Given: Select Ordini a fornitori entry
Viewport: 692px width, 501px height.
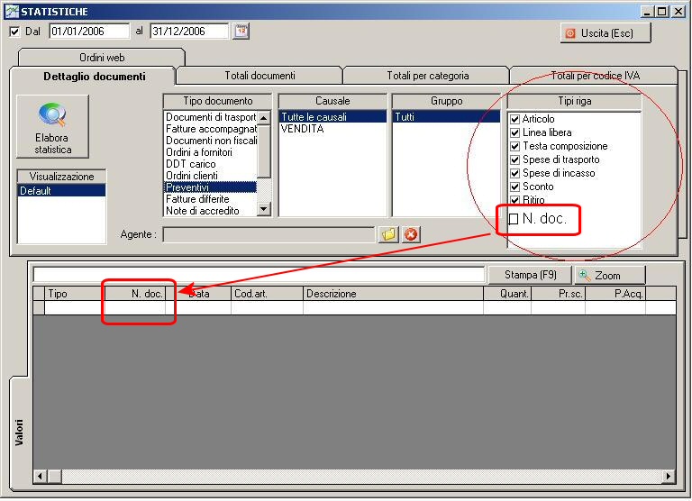Looking at the screenshot, I should click(x=211, y=152).
